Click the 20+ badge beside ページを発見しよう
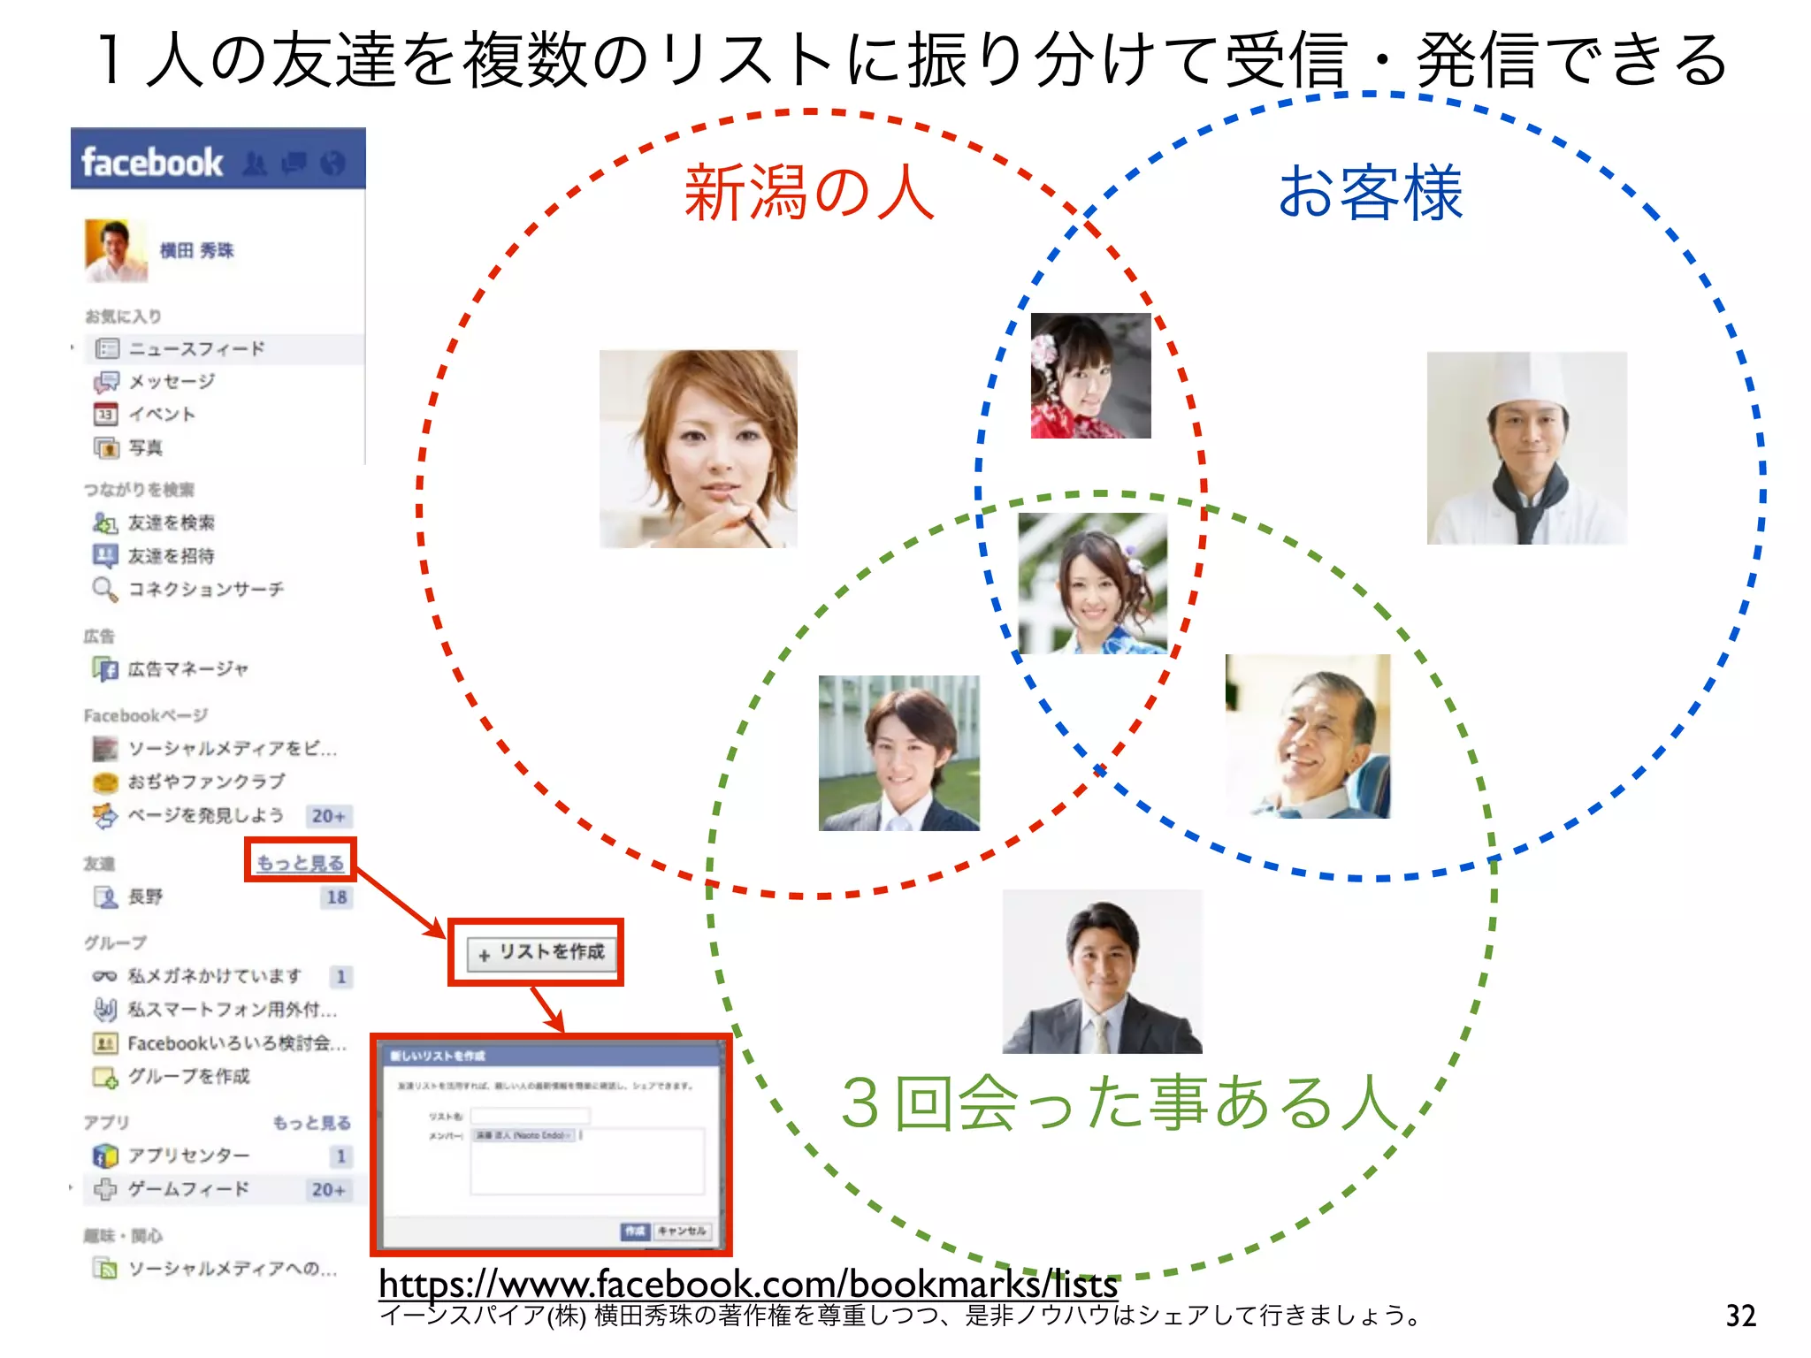The height and width of the screenshot is (1358, 1811). 328,816
